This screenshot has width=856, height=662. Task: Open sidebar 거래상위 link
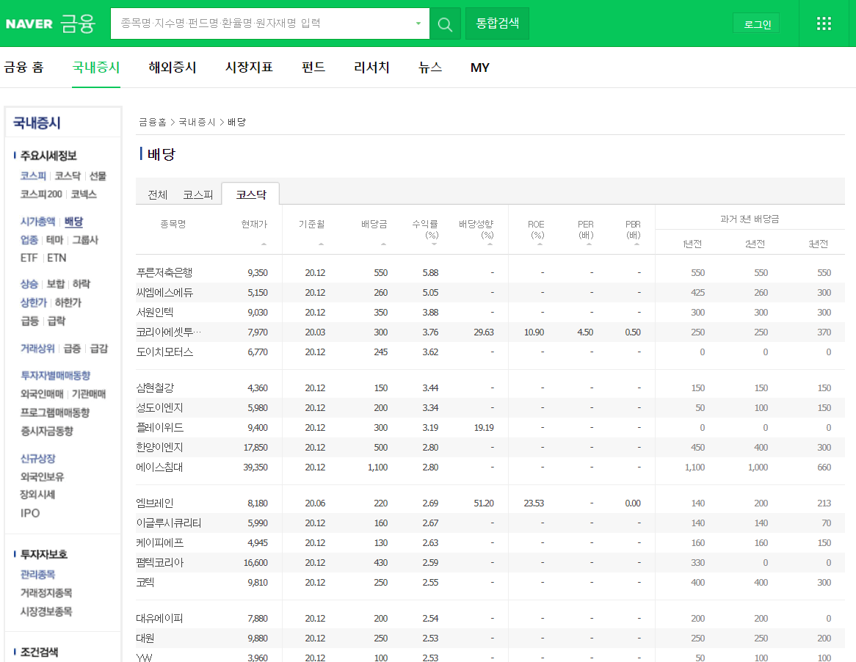(37, 348)
